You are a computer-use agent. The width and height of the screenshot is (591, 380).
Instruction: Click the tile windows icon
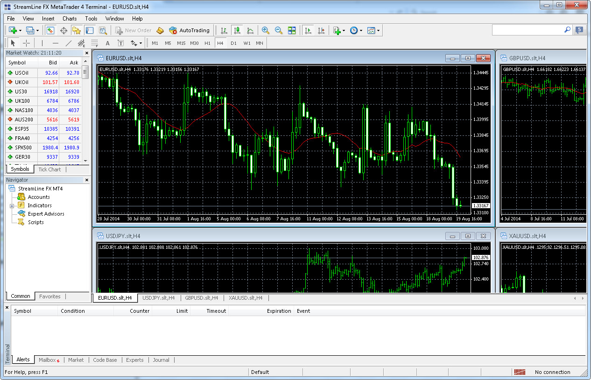tap(292, 30)
